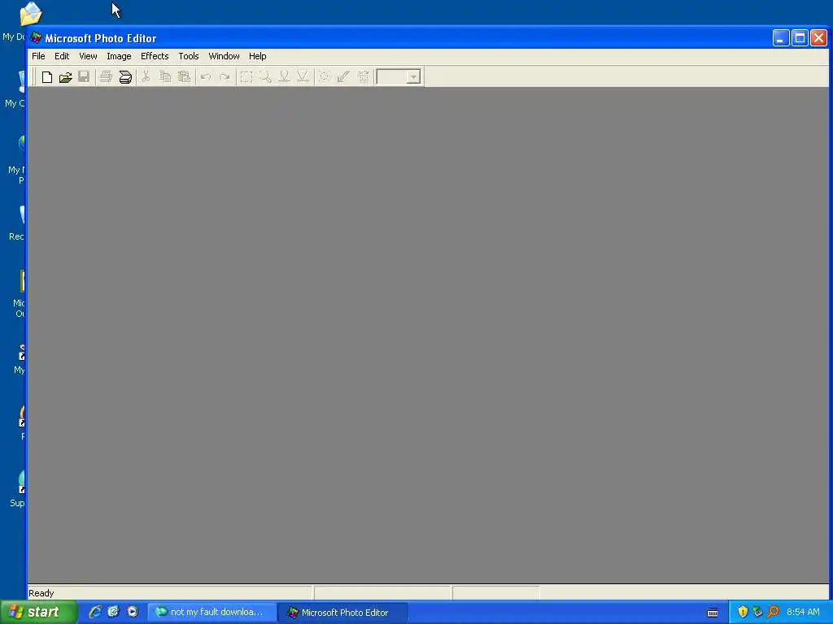Expand the zoom percentage dropdown arrow
Screen dimensions: 833x624
pyautogui.click(x=414, y=77)
